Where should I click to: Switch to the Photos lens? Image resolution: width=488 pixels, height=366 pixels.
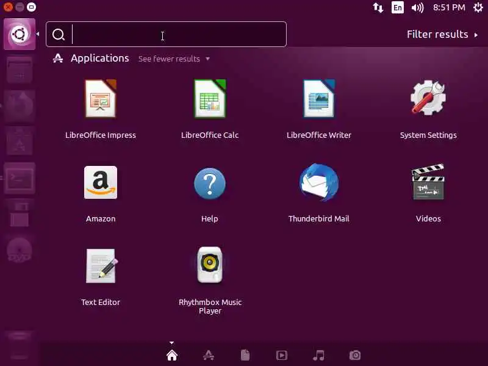(x=355, y=355)
